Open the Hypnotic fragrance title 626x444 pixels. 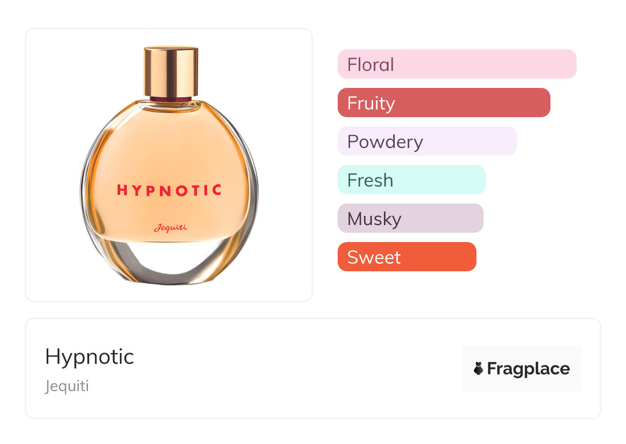tap(89, 357)
